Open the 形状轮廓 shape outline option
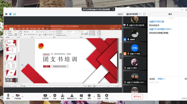The width and height of the screenshot is (187, 104). (92, 33)
